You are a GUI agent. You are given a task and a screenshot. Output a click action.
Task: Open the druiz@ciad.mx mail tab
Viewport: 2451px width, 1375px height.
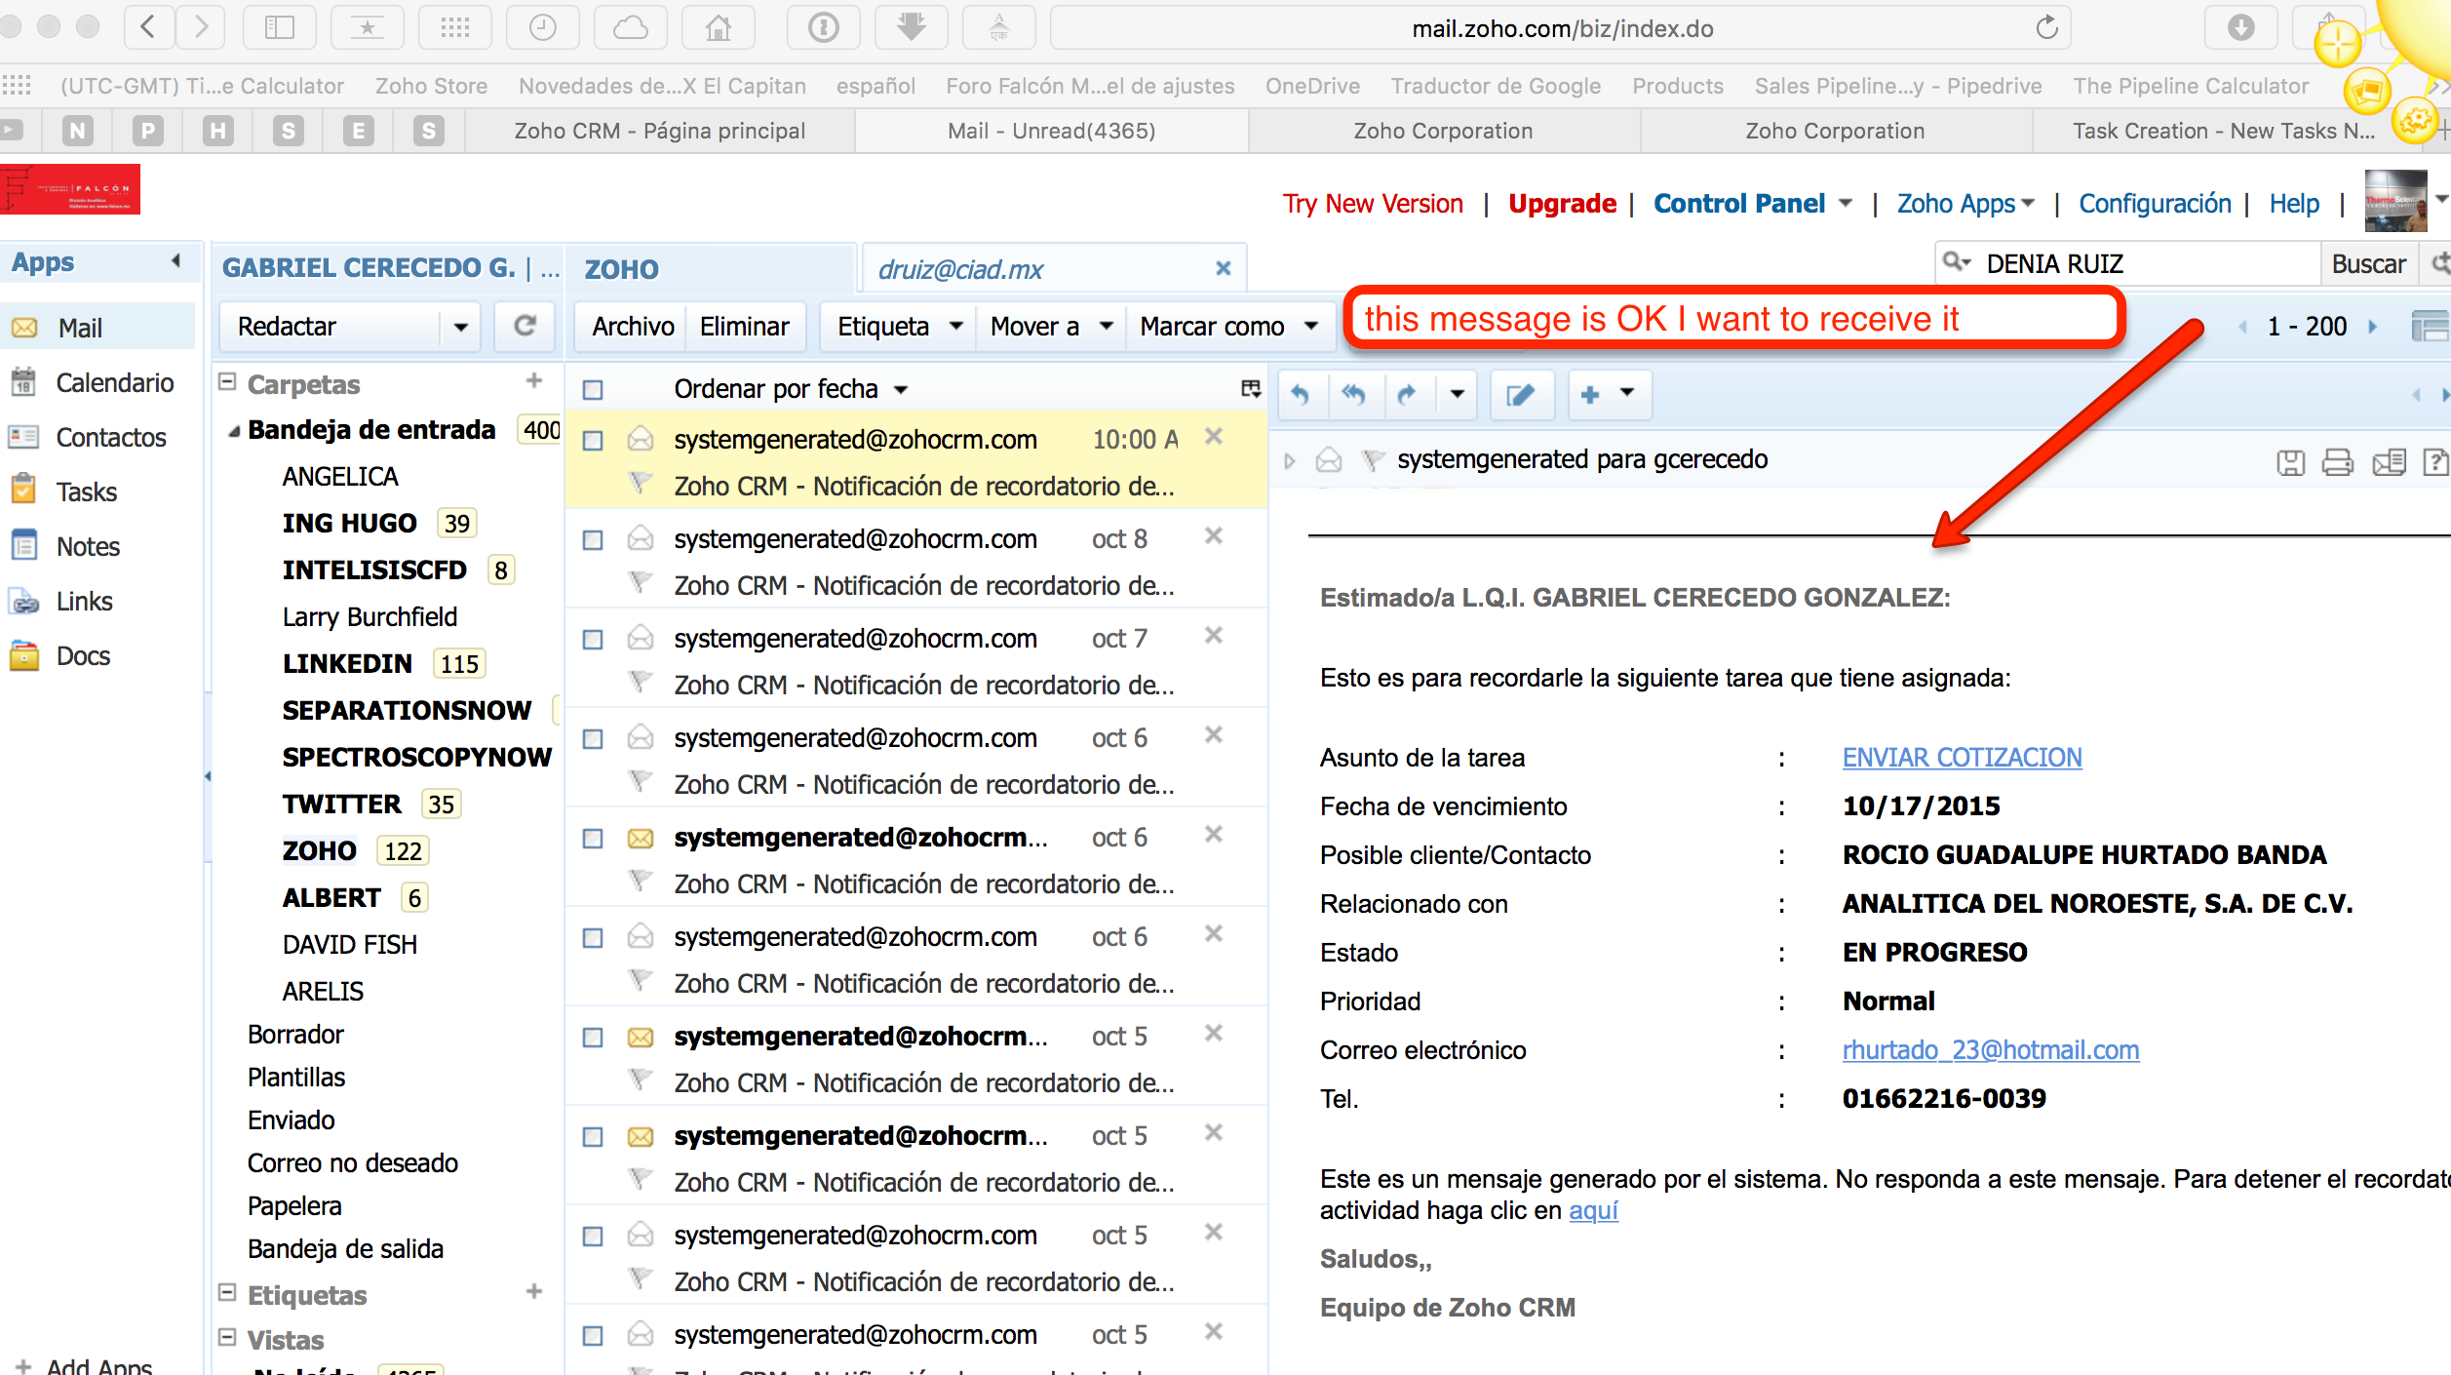[x=1053, y=268]
